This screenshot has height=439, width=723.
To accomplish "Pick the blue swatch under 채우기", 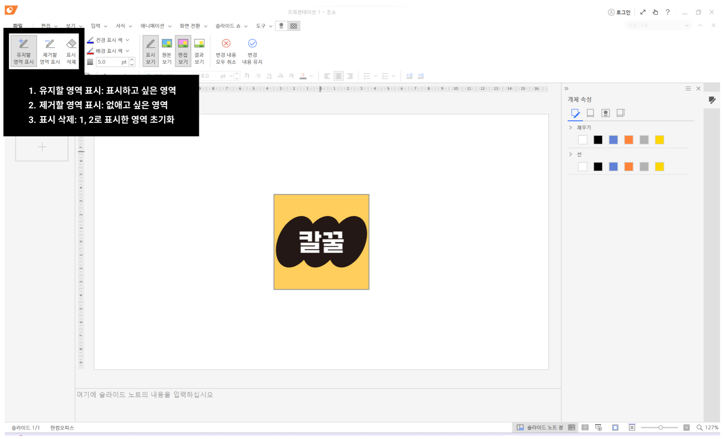I will tap(613, 140).
